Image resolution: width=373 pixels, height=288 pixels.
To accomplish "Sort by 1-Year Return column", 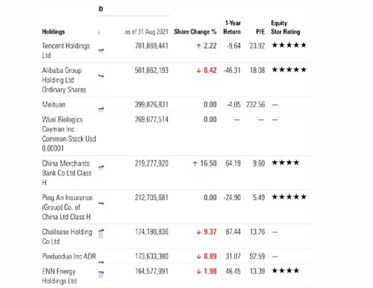I will pos(232,28).
